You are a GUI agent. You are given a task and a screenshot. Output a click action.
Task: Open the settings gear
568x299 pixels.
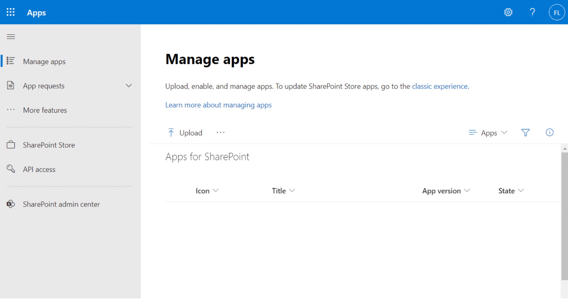[508, 12]
